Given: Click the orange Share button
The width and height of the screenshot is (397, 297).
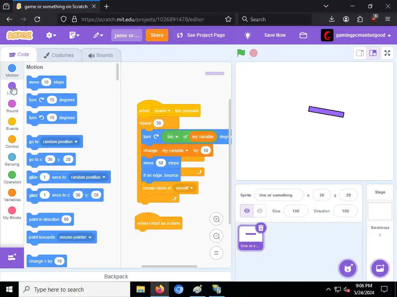Looking at the screenshot, I should pos(157,35).
